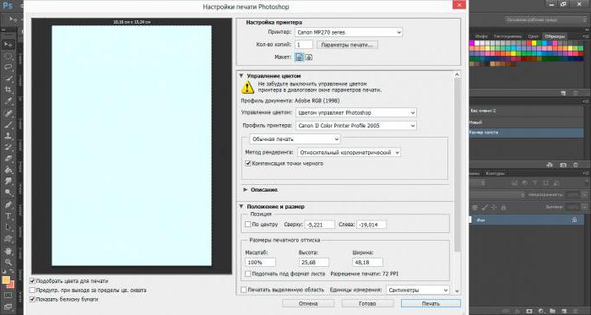This screenshot has width=591, height=315.
Task: Check Печатать выделенную область
Action: pos(243,290)
